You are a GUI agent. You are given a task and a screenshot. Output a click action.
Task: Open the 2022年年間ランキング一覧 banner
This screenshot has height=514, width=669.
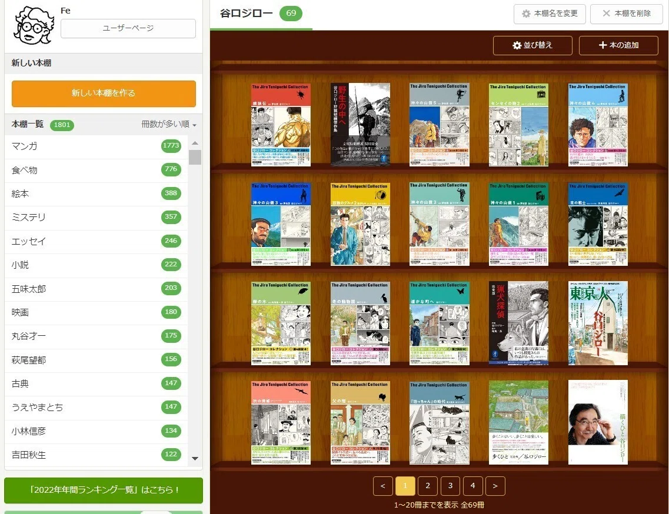coord(104,490)
